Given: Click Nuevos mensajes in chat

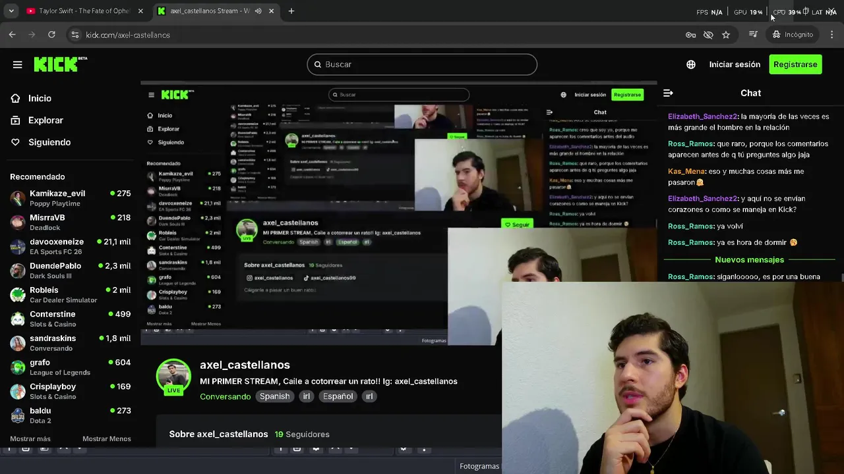Looking at the screenshot, I should 749,260.
